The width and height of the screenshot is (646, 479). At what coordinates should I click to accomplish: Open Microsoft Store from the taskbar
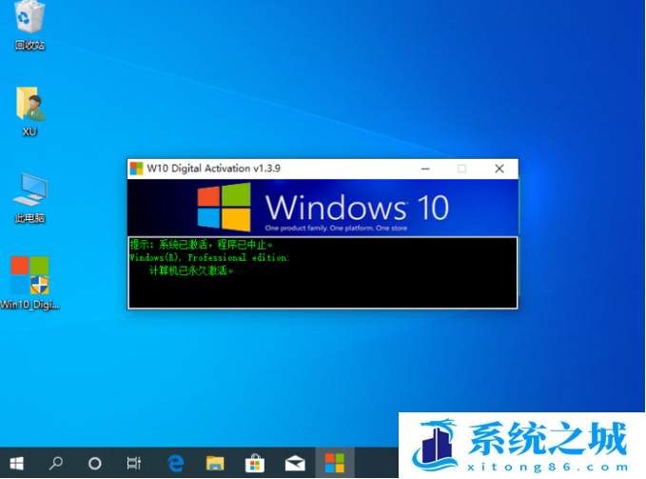tap(255, 464)
